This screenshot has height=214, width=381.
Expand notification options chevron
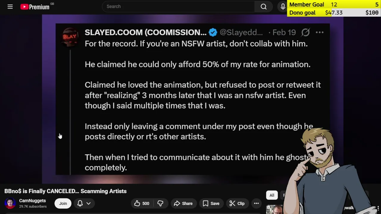pos(88,203)
